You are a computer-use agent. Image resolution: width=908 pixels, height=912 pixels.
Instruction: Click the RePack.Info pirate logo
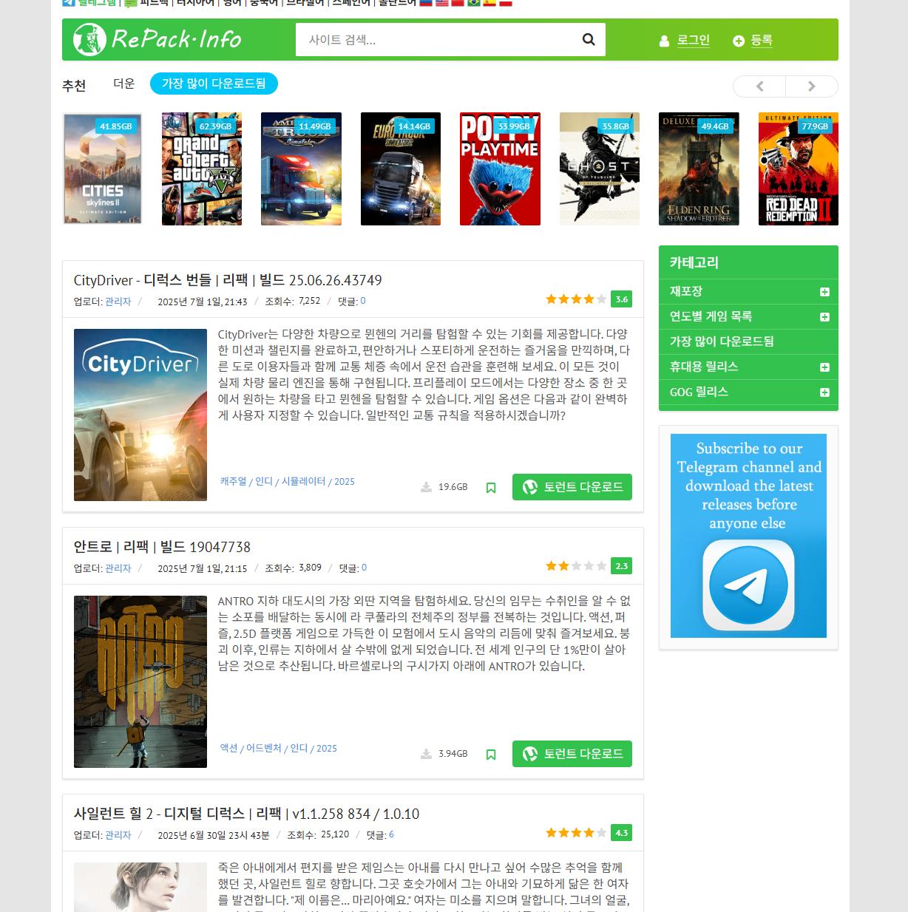point(157,39)
